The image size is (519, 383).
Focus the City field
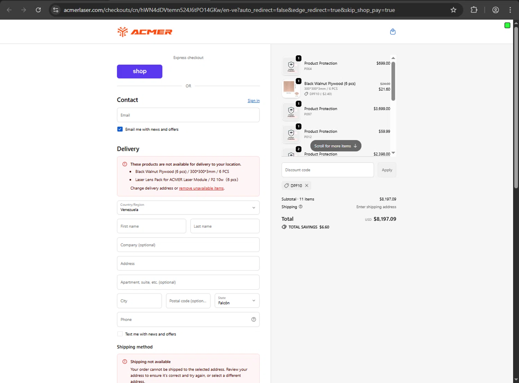click(139, 301)
